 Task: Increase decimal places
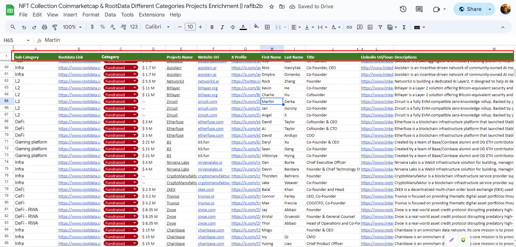[x=123, y=27]
